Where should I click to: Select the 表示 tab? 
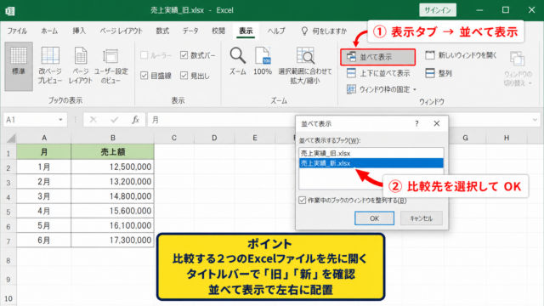click(x=246, y=31)
